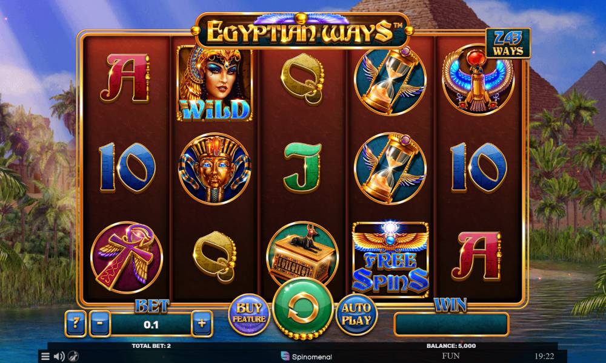Click the Free Spins scatter symbol
The image size is (606, 363).
coord(390,259)
